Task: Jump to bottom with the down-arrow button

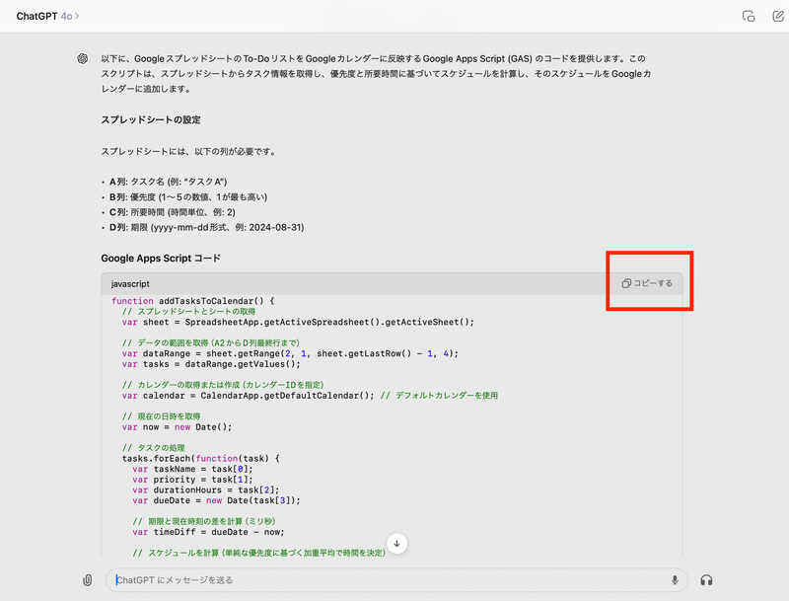Action: click(x=396, y=544)
